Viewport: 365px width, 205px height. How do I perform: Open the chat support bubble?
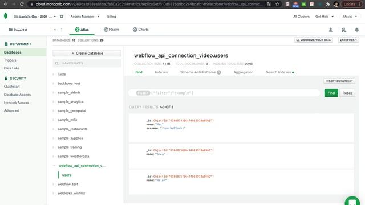click(x=352, y=201)
